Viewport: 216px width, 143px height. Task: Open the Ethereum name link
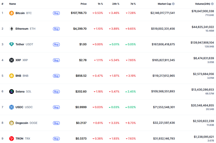(22, 29)
